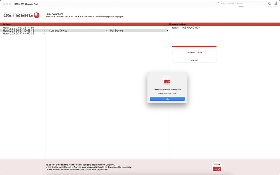
Task: Click the HERU FW Update Tool title
Action: (26, 4)
